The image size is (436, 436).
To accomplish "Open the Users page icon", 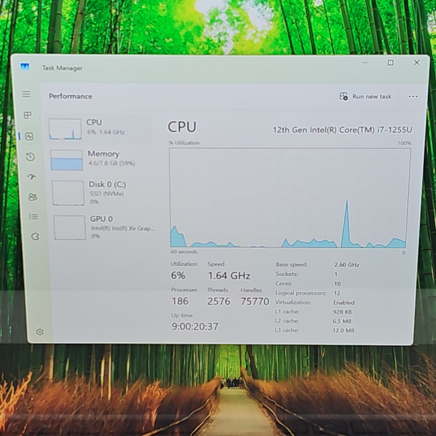I will [x=33, y=197].
